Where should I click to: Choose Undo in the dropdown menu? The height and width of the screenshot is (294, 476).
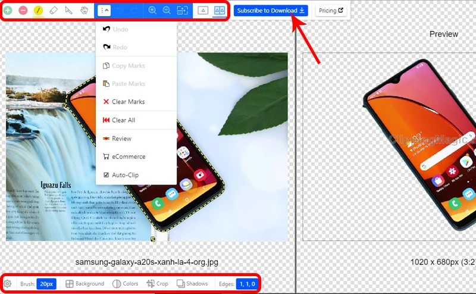136,29
